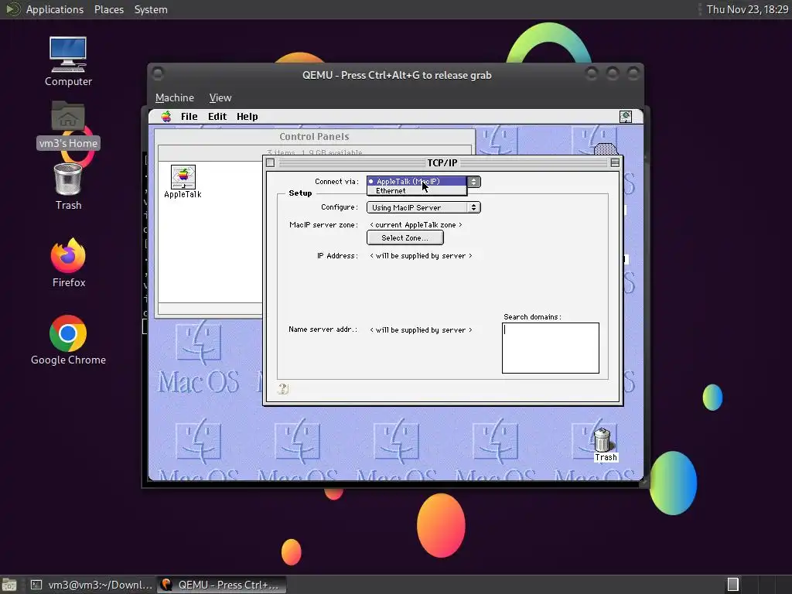Open the Configure dropdown Using MacIP Server

[423, 207]
